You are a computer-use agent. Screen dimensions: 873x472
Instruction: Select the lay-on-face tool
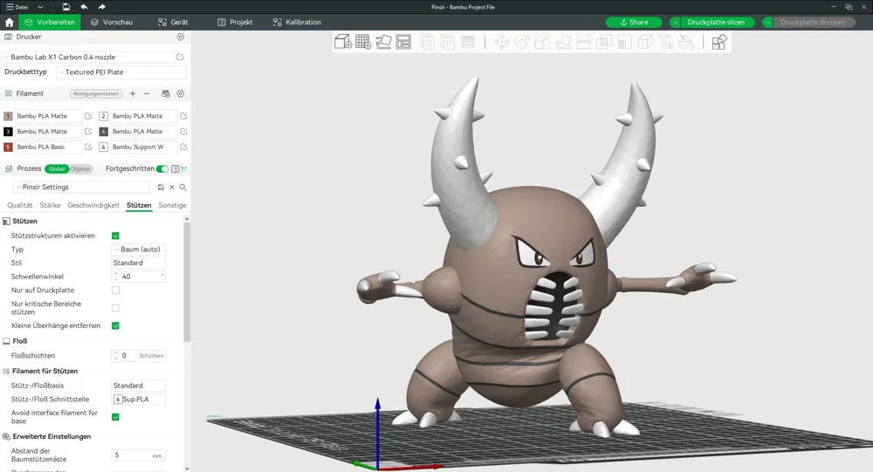tap(563, 42)
